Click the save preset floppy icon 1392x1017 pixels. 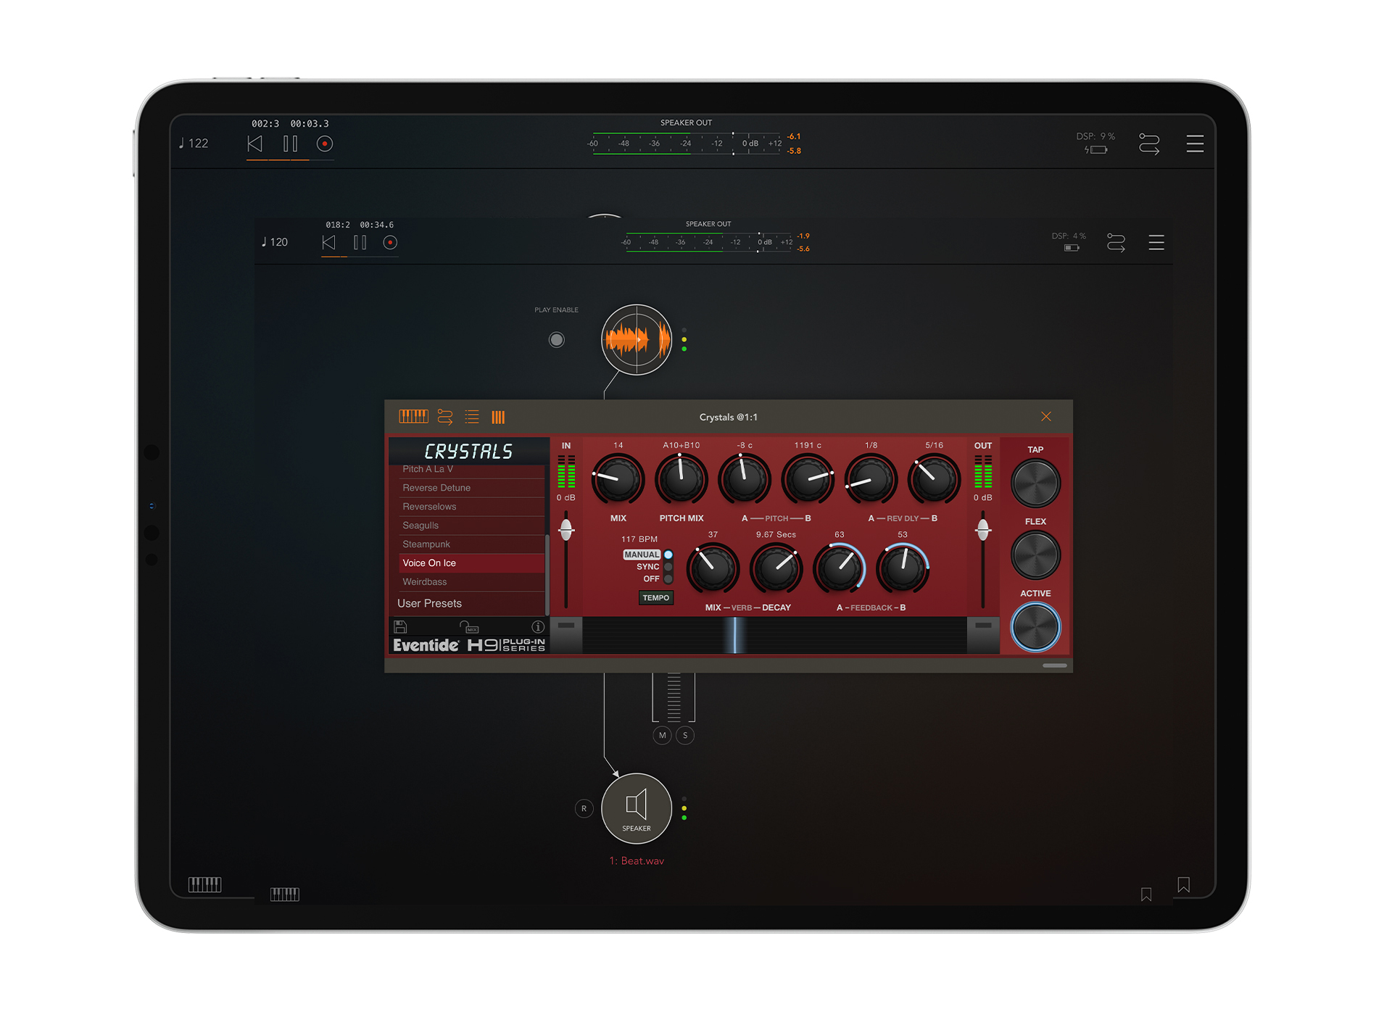pos(400,626)
